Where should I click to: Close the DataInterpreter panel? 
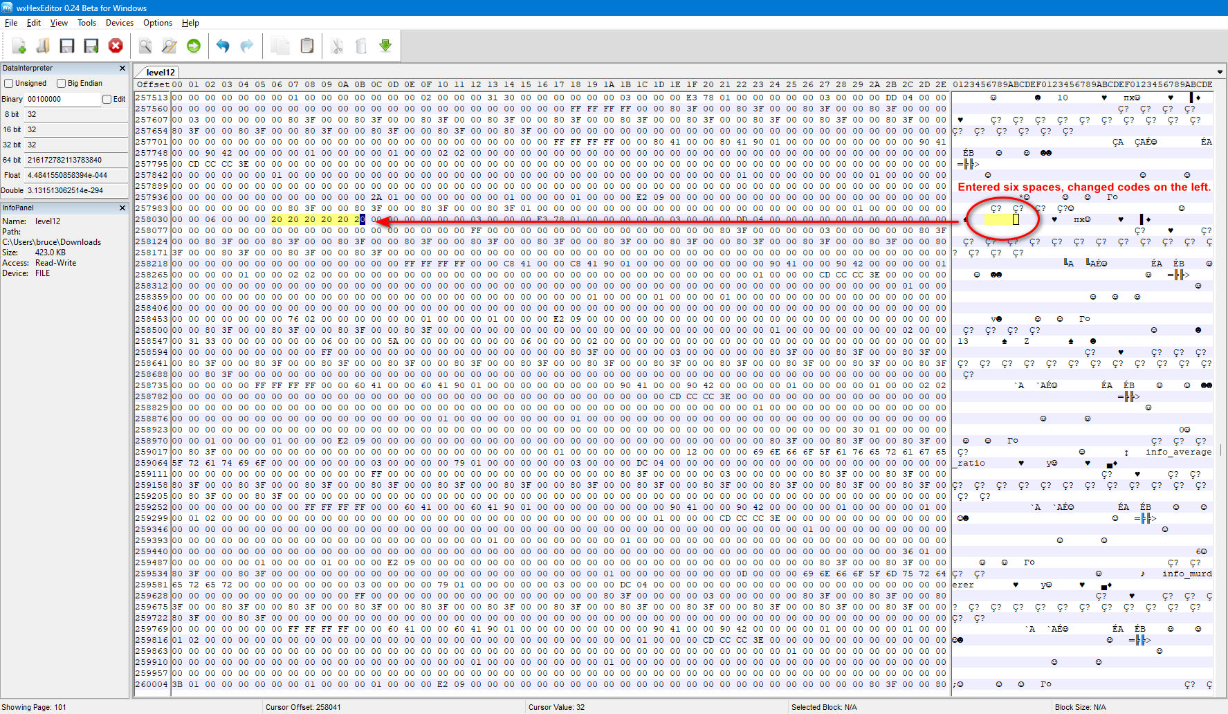click(122, 68)
